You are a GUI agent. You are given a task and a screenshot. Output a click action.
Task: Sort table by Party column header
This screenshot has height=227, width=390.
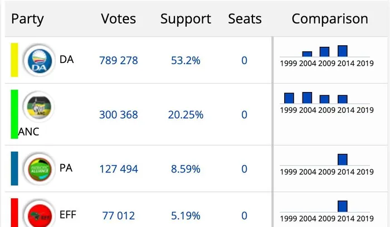point(27,19)
